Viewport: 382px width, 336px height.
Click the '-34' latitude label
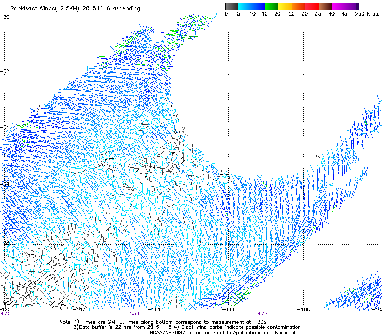coord(5,127)
